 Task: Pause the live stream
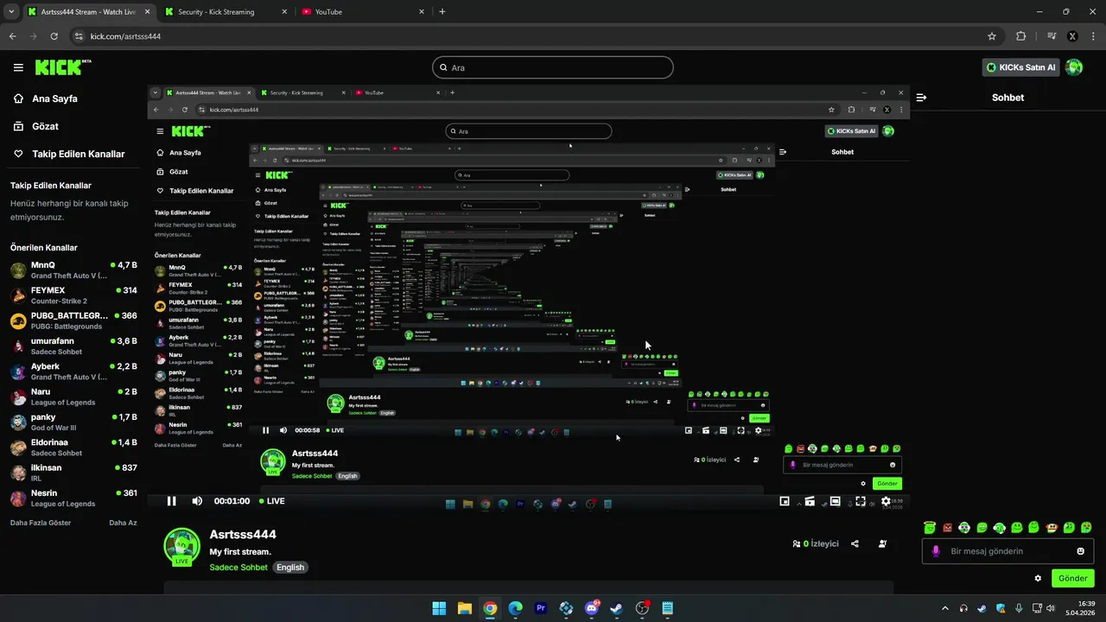coord(171,501)
